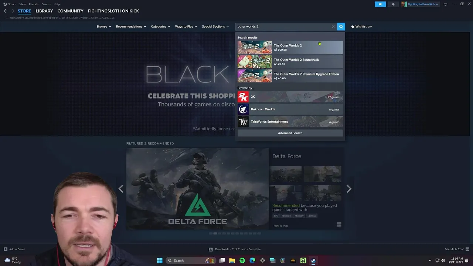Viewport: 473px width, 266px height.
Task: Show previous featured game with left arrow
Action: pos(121,189)
